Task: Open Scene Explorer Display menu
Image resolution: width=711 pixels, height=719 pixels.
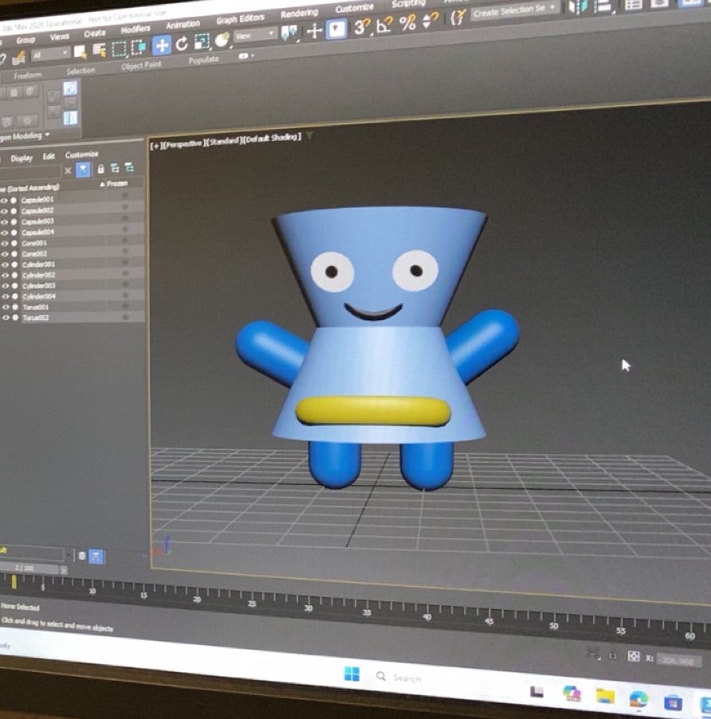Action: pyautogui.click(x=22, y=158)
